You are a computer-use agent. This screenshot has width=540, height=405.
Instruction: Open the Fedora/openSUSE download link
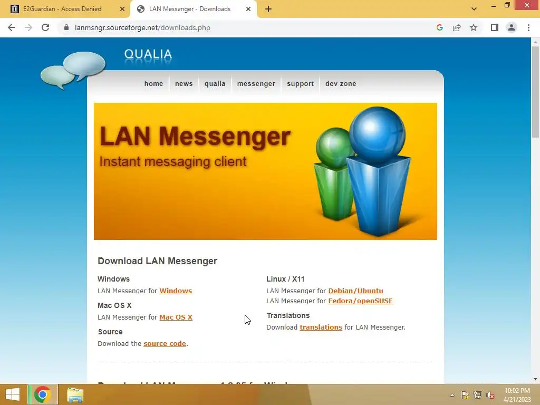(x=361, y=301)
